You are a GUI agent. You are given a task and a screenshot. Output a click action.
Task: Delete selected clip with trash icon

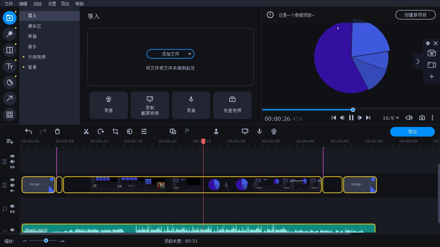click(57, 131)
